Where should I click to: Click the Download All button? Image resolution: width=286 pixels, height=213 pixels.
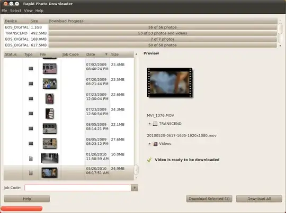(259, 199)
